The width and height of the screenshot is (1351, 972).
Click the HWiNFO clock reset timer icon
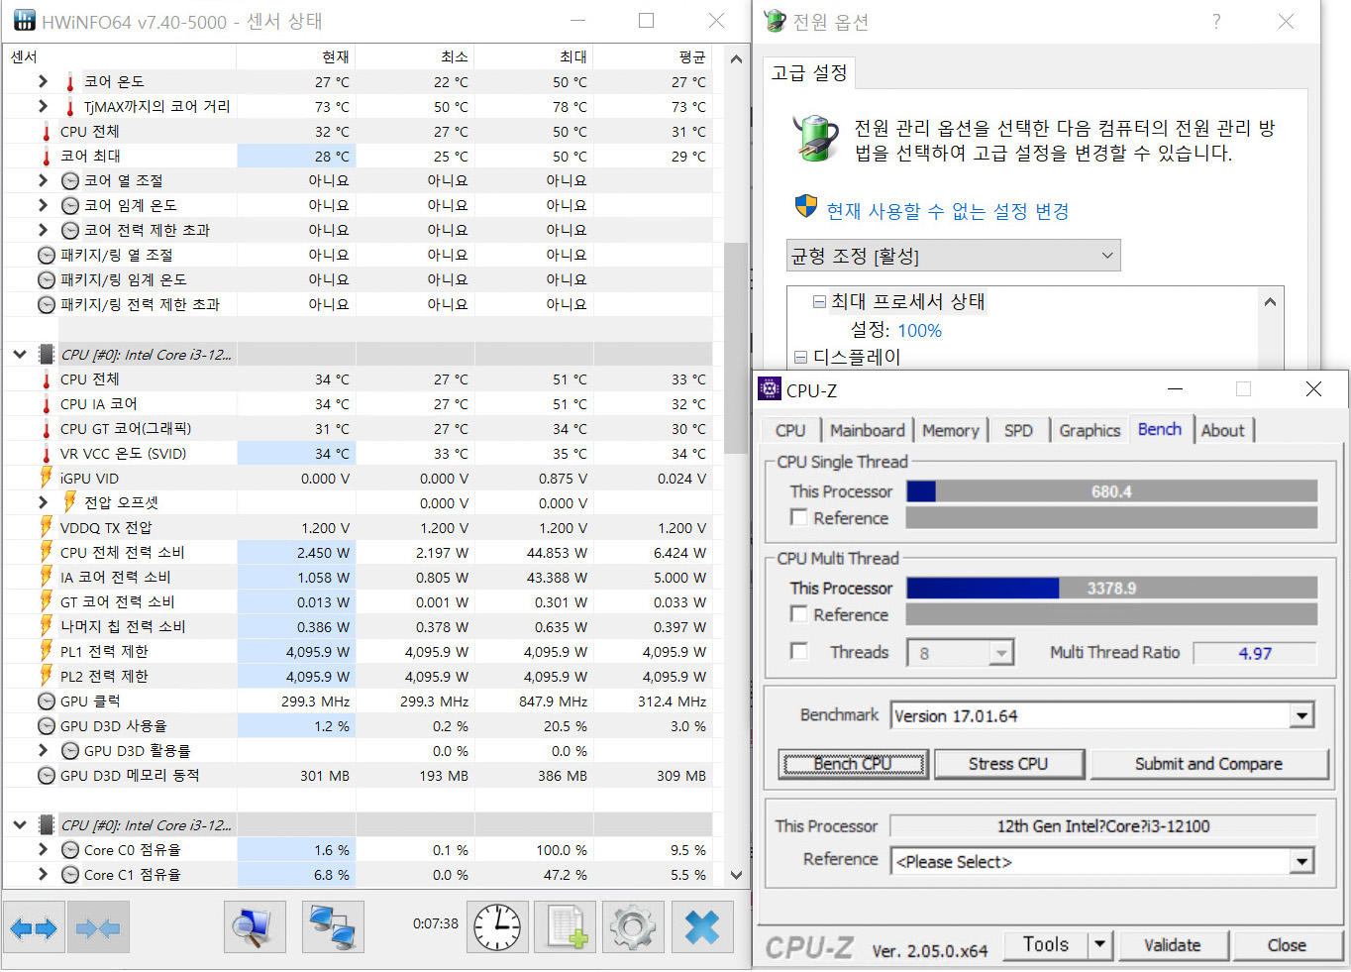coord(497,927)
